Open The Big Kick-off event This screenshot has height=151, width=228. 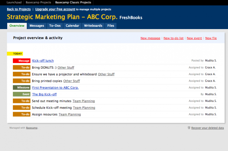pyautogui.click(x=44, y=94)
